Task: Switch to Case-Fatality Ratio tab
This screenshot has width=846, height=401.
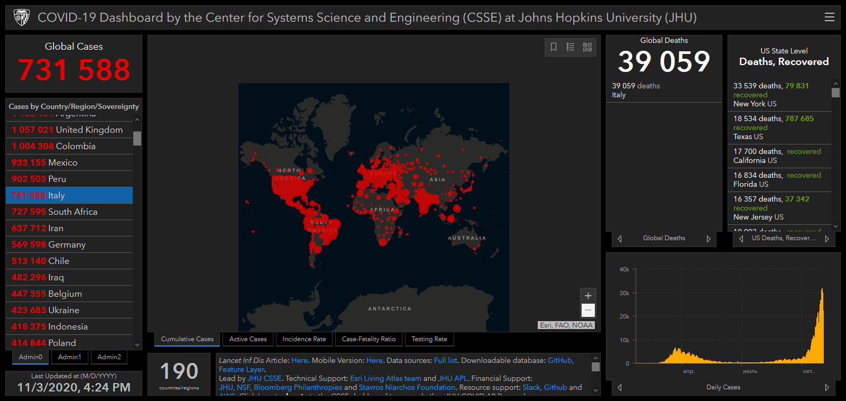Action: 369,339
